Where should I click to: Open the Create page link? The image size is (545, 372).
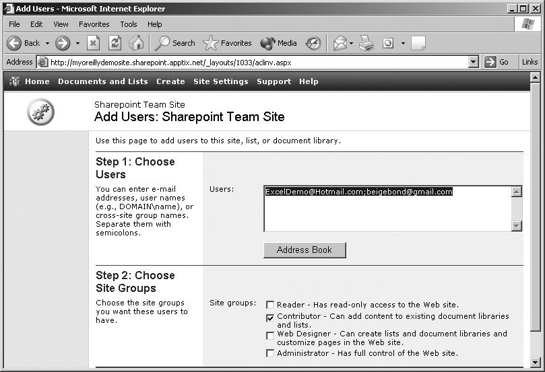click(x=170, y=81)
